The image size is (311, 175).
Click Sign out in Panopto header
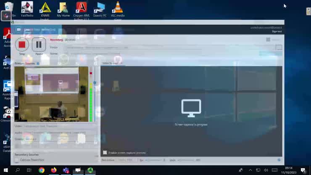277,31
